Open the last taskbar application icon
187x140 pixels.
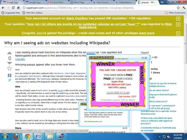click(x=61, y=137)
